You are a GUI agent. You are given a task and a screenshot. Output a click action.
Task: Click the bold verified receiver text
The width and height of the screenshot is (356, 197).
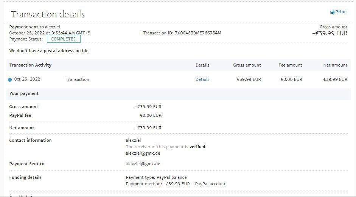tap(197, 147)
